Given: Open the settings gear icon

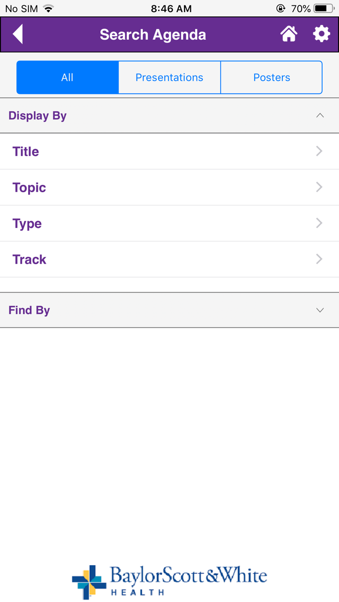Looking at the screenshot, I should tap(321, 34).
